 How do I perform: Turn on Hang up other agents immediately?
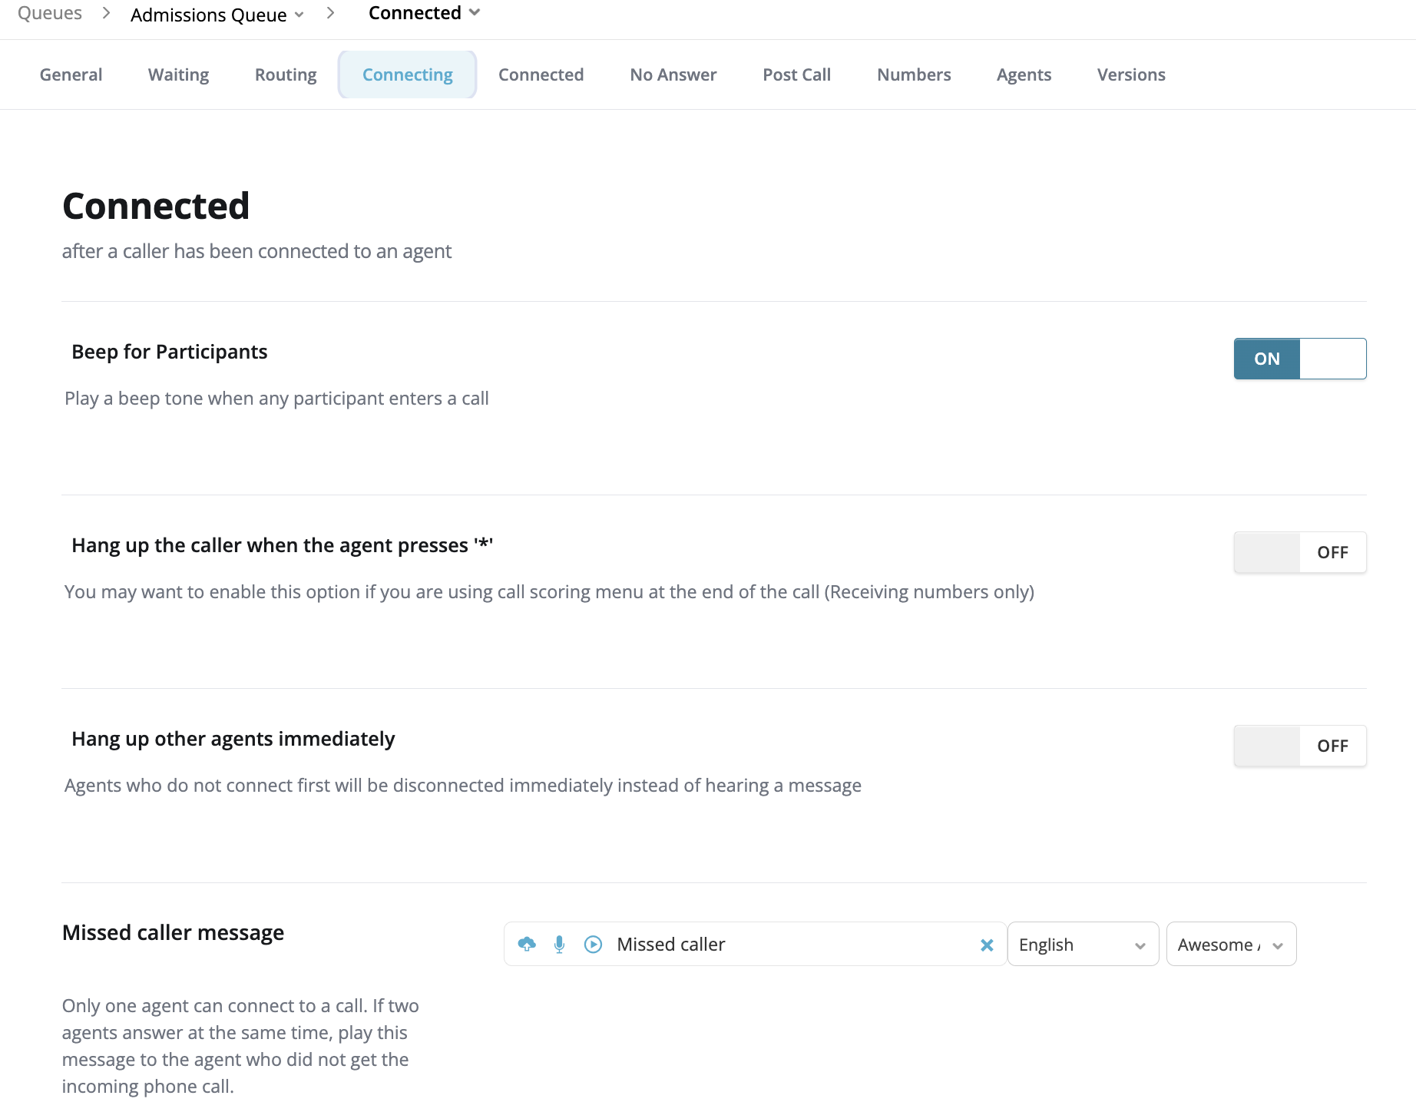1300,746
